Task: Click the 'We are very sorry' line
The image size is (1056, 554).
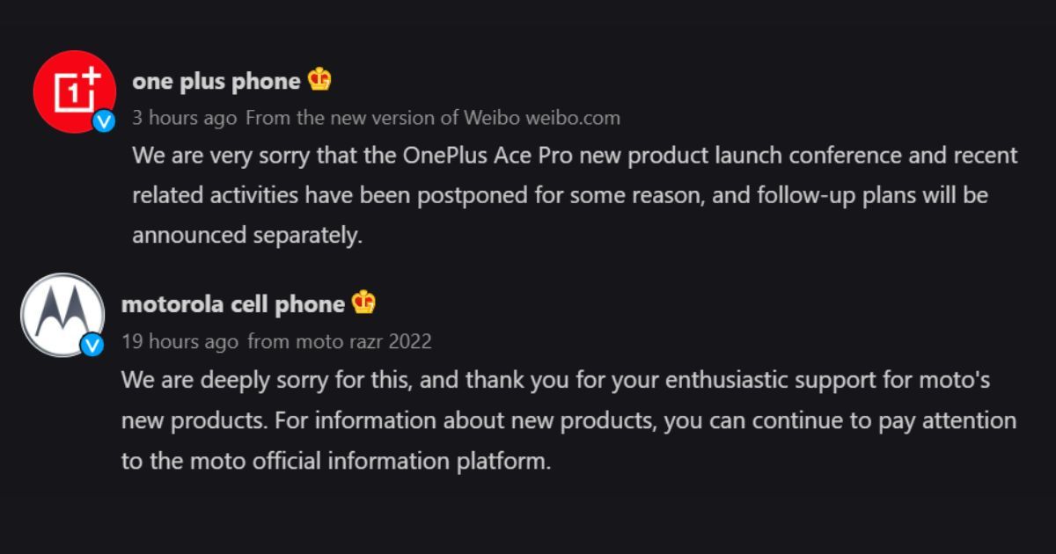Action: (575, 156)
